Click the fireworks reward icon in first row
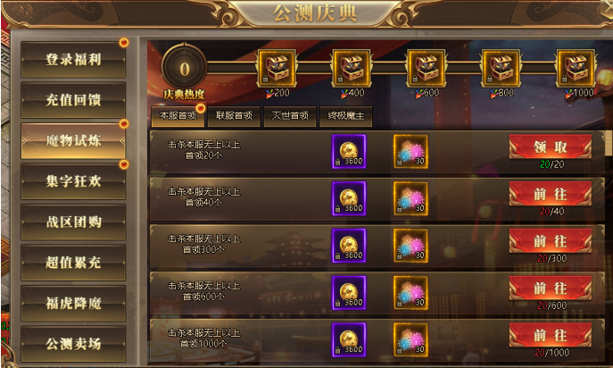This screenshot has height=368, width=613. pyautogui.click(x=410, y=152)
